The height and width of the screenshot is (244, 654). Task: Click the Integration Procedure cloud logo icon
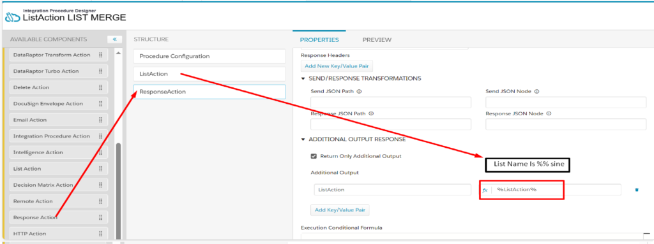(x=13, y=18)
